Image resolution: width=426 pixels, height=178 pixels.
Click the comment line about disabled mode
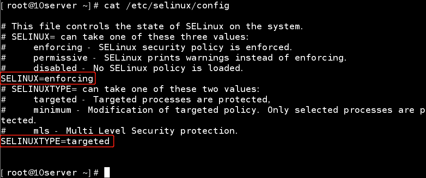pyautogui.click(x=122, y=68)
